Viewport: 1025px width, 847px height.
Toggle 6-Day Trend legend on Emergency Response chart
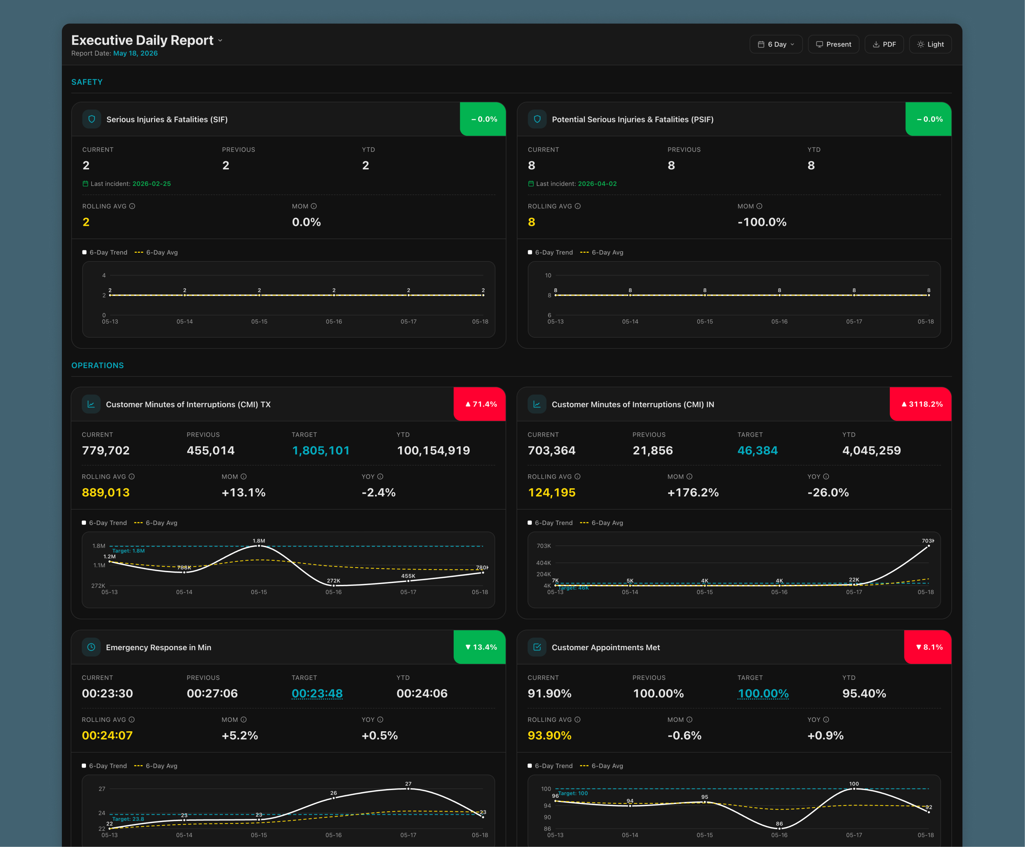point(104,766)
